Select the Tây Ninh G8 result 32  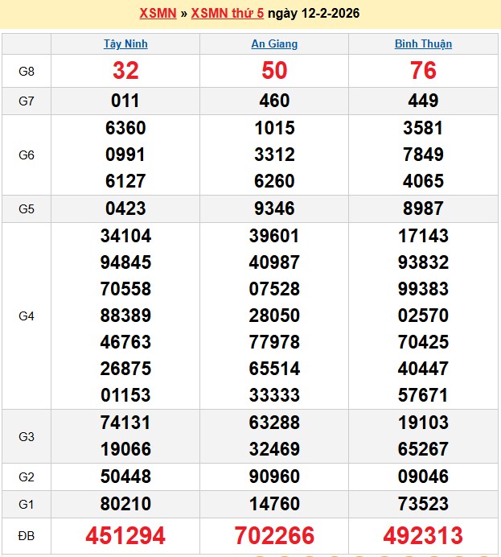125,71
